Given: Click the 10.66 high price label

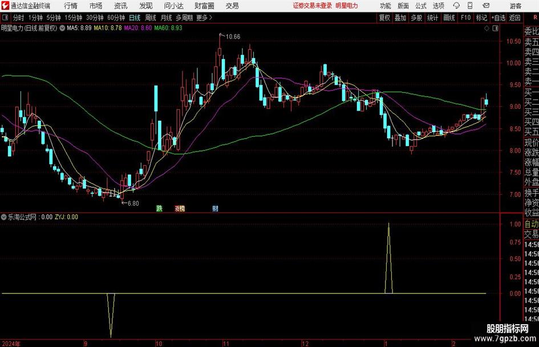Looking at the screenshot, I should 233,37.
